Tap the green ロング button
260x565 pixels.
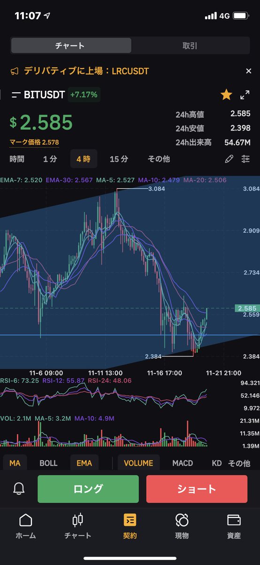(x=88, y=489)
